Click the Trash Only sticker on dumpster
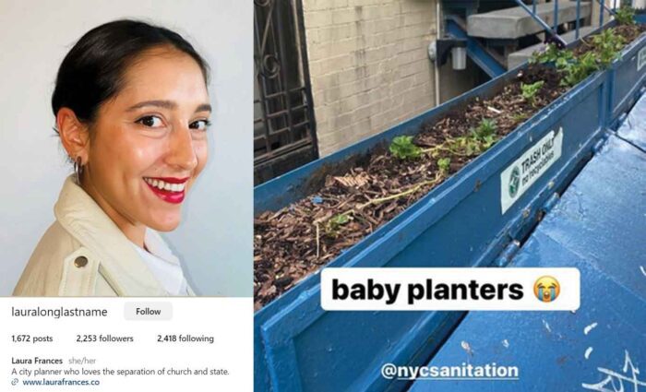646x392 pixels. [532, 170]
